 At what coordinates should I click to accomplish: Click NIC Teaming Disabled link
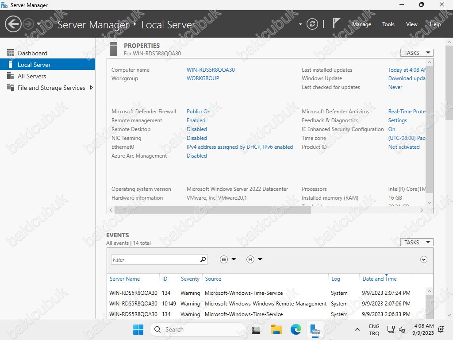(197, 138)
